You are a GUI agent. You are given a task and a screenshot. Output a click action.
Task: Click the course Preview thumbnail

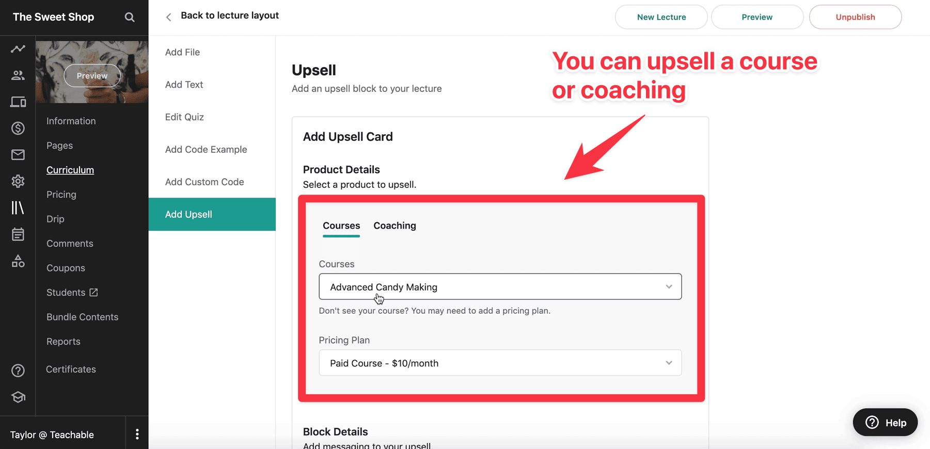click(x=92, y=75)
